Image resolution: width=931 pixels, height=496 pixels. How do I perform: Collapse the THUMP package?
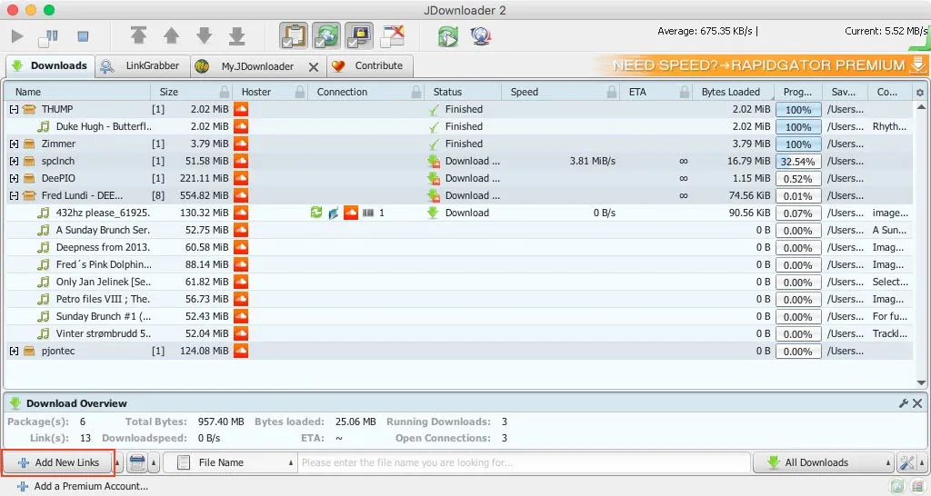(14, 109)
